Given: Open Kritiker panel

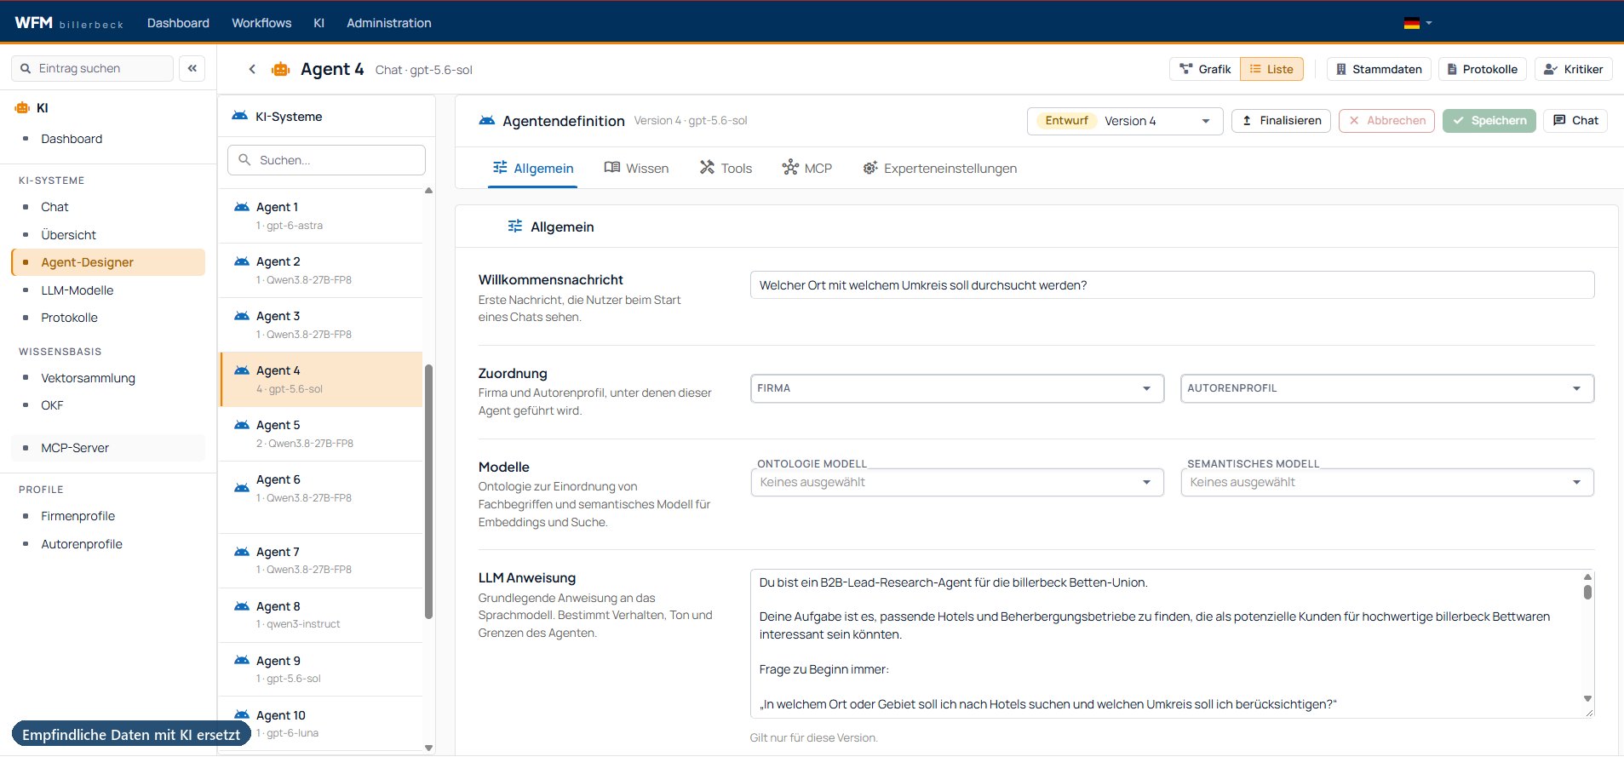Looking at the screenshot, I should [1573, 69].
